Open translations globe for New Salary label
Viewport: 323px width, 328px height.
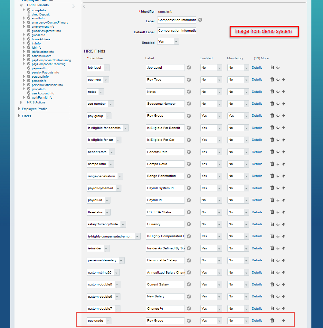pos(189,296)
